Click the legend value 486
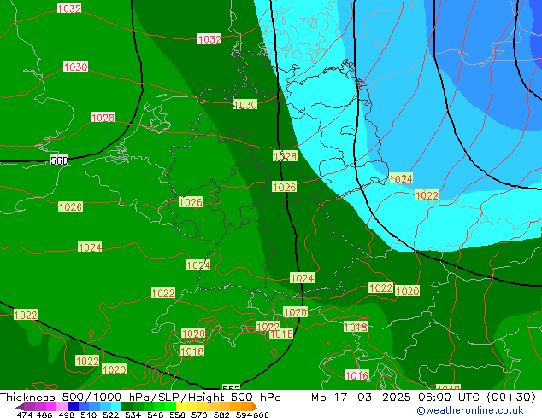The height and width of the screenshot is (418, 542). 44,415
